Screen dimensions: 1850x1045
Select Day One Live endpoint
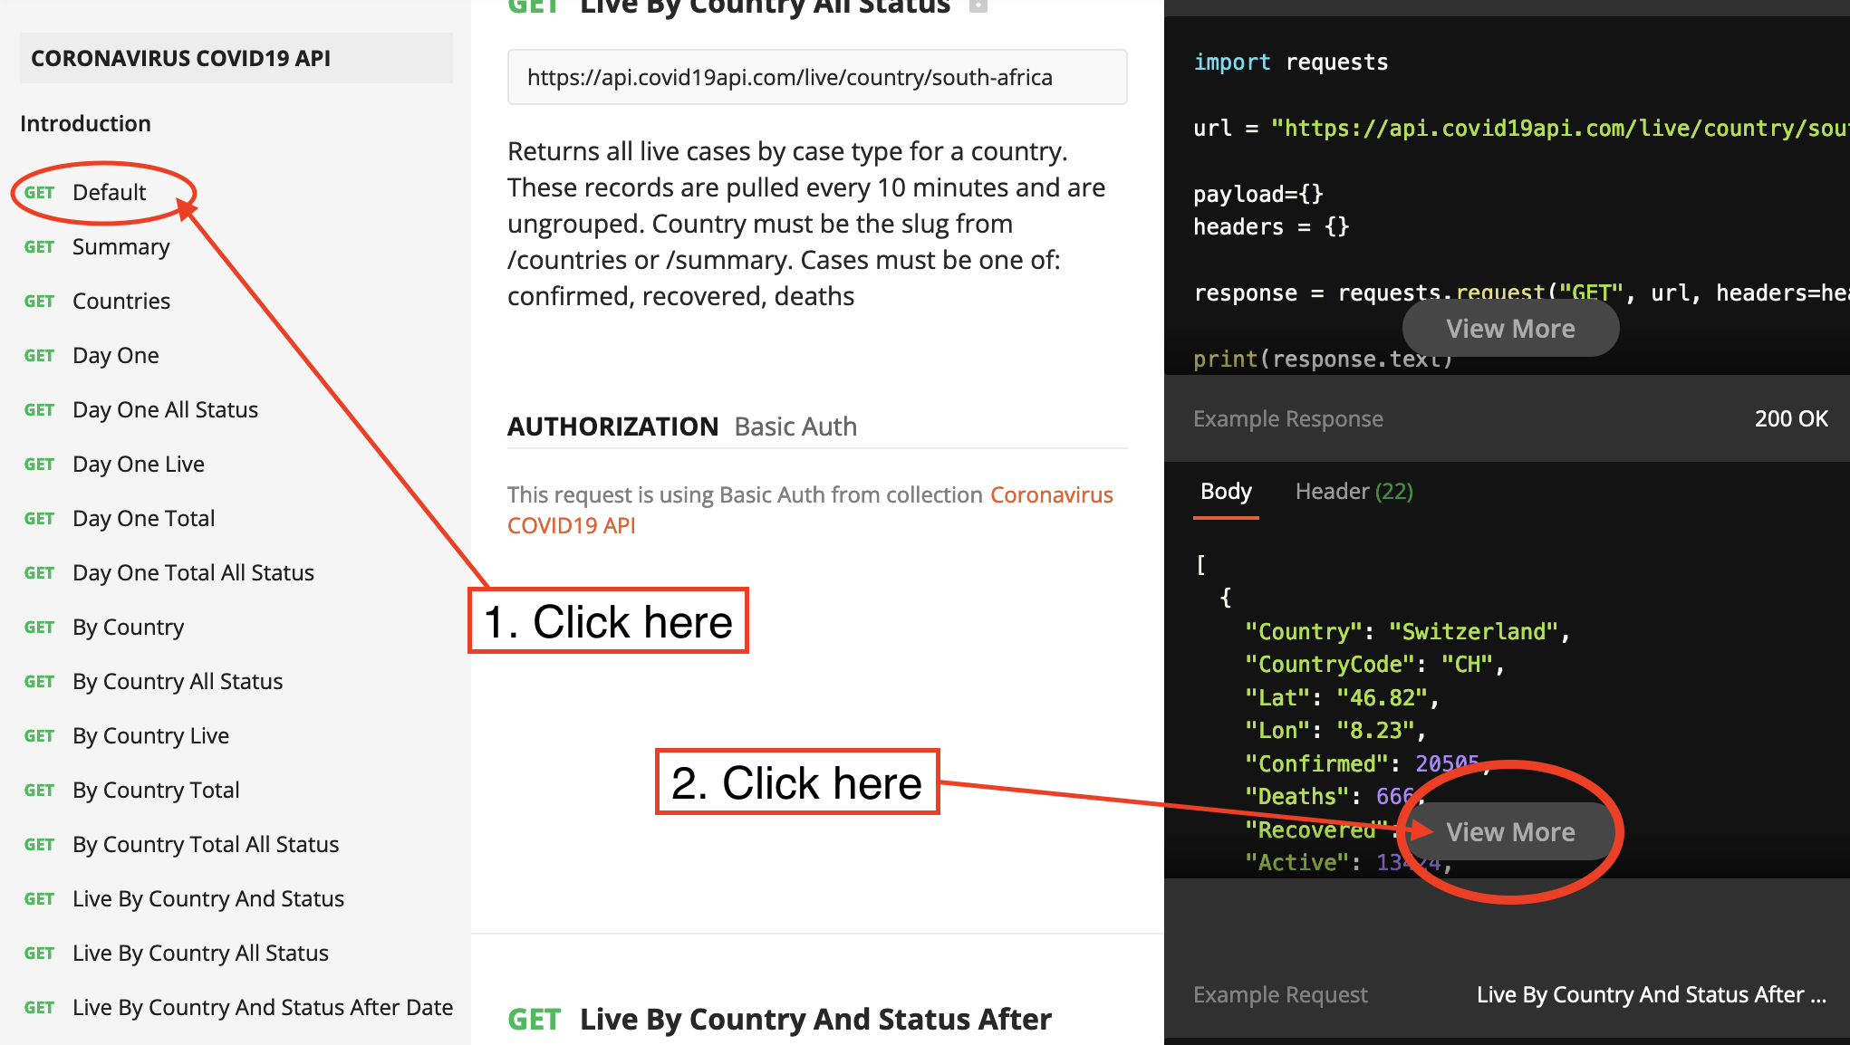(x=138, y=464)
